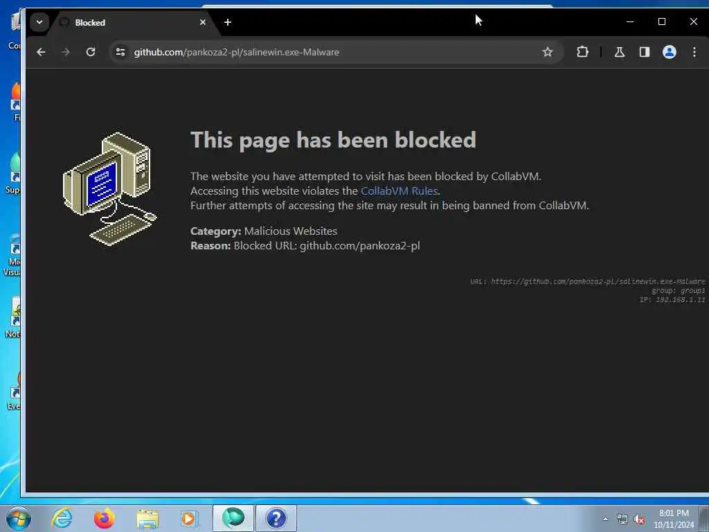
Task: Open the CollabVM Rules link
Action: (x=399, y=191)
